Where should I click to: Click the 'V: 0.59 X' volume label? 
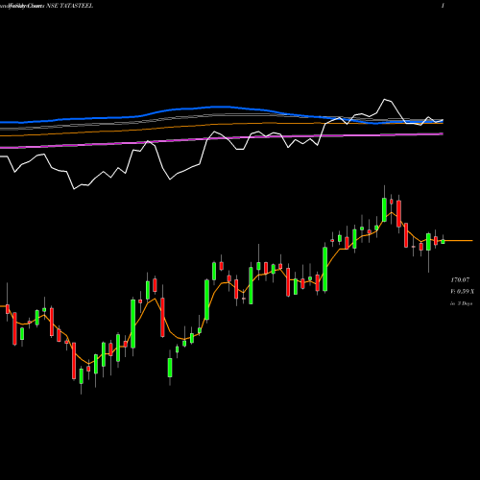[463, 292]
